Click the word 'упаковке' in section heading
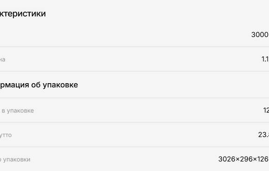269x171 pixels. coord(60,85)
